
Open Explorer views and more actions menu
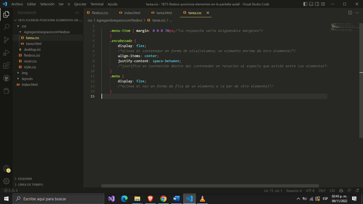tap(77, 13)
